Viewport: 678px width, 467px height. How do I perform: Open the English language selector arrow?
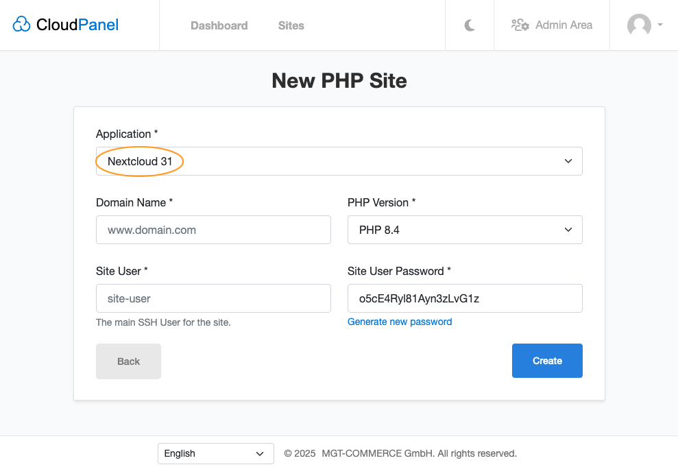261,453
